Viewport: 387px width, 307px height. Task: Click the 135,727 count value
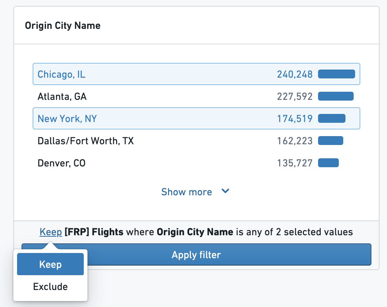click(295, 163)
